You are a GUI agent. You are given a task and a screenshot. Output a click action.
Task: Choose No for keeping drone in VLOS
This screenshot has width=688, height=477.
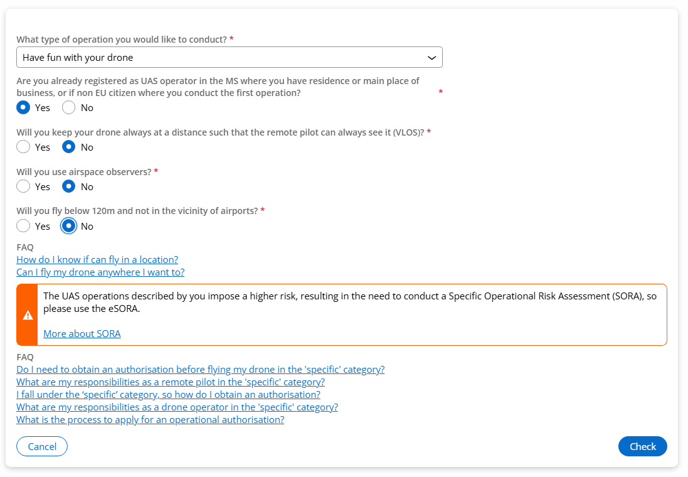[x=69, y=147]
